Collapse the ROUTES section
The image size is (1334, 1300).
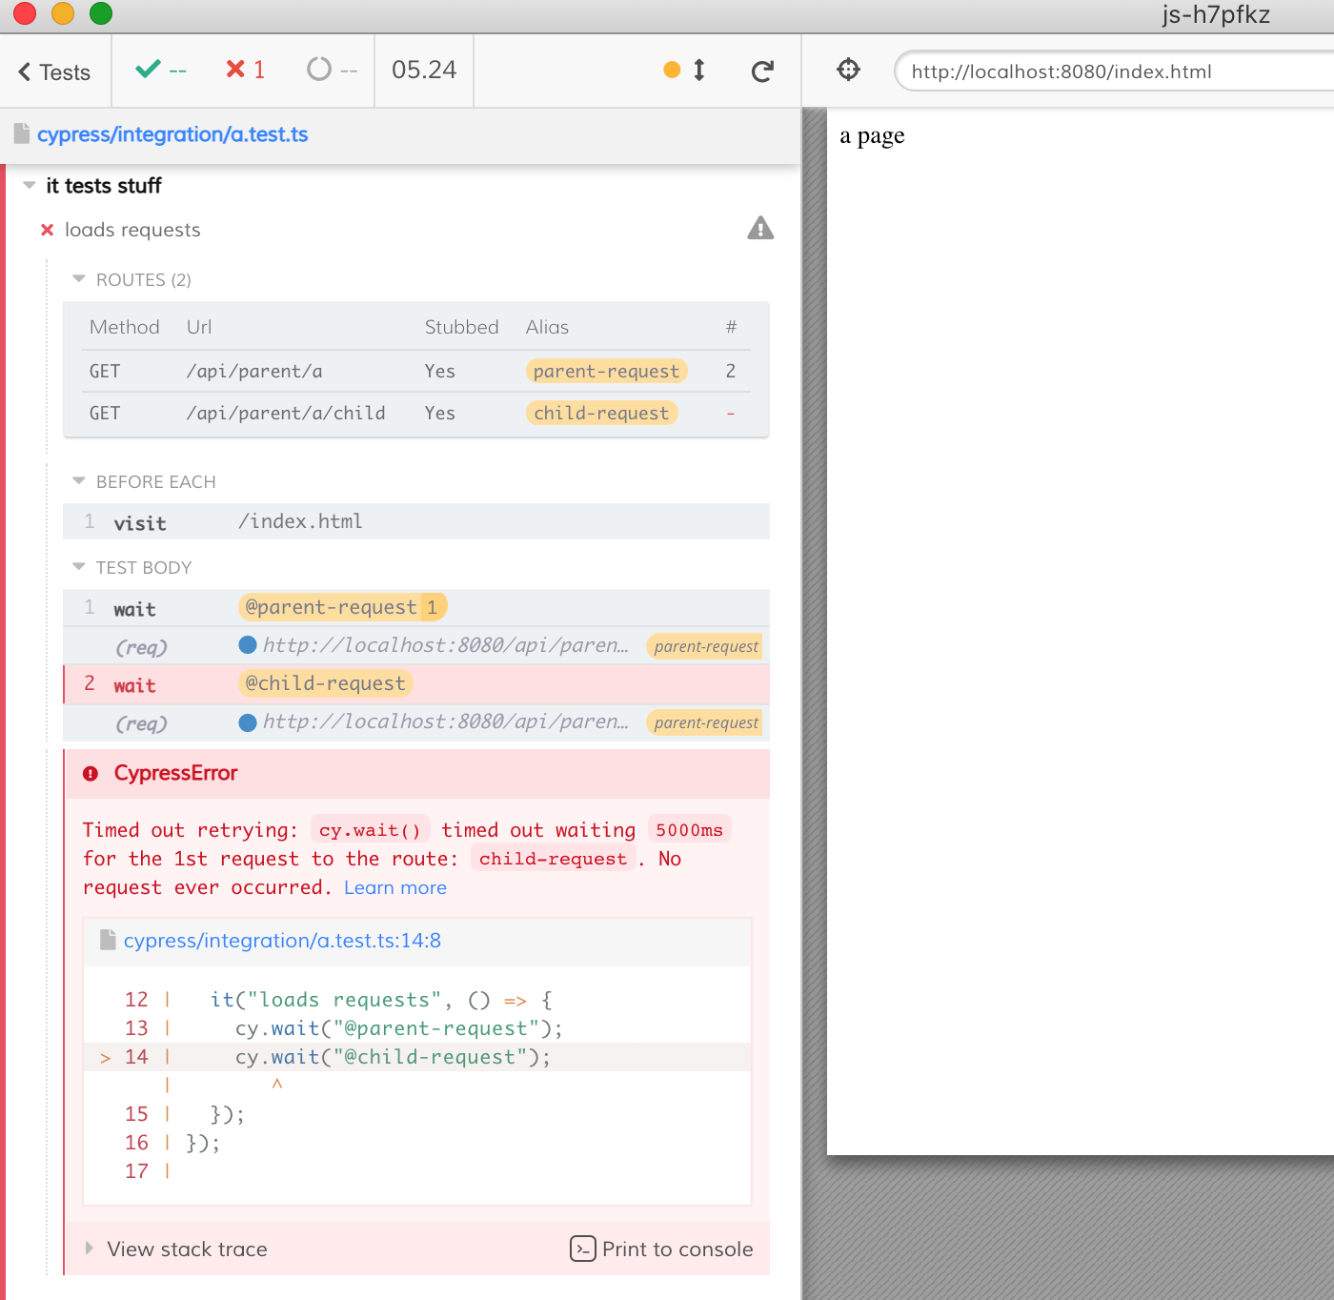[x=77, y=278]
